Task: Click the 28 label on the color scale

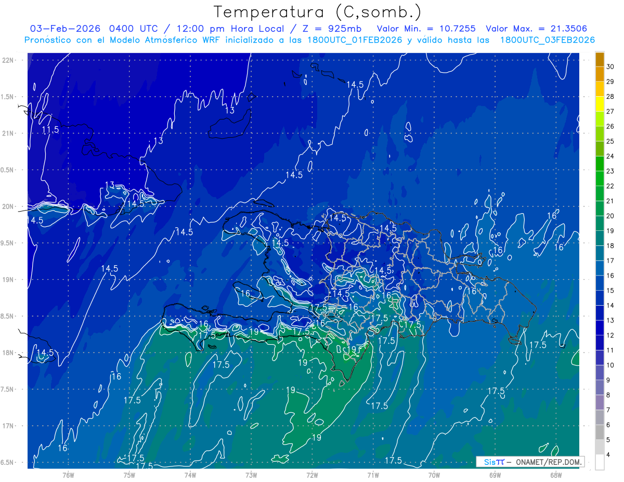Action: (x=610, y=97)
